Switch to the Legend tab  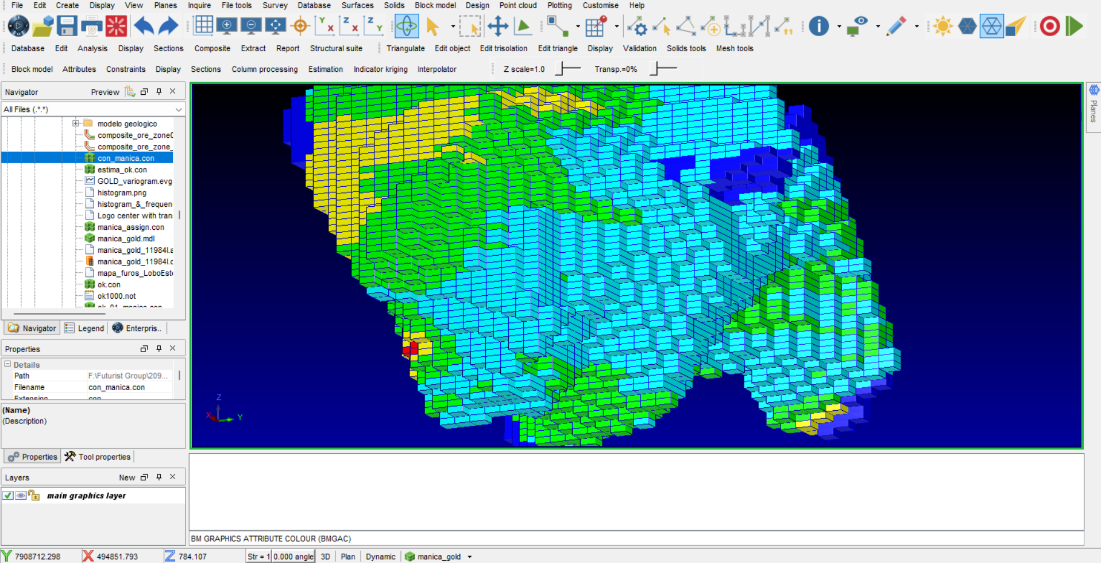[85, 328]
